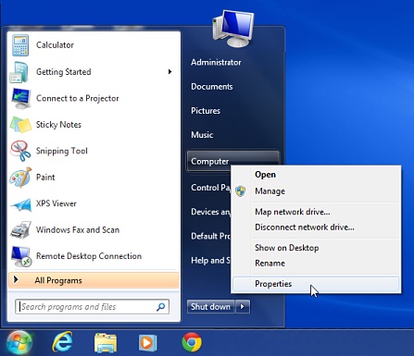The image size is (414, 356).
Task: Open Windows Explorer folder on taskbar
Action: tap(106, 343)
